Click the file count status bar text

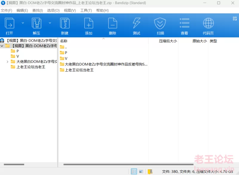click(x=197, y=172)
